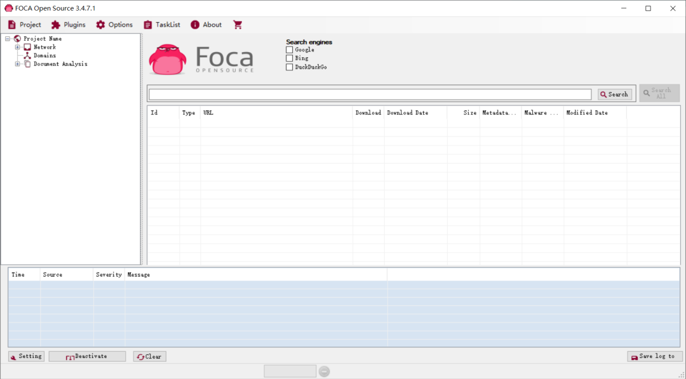Click the Network monitor icon in tree
Viewport: 686px width, 379px height.
click(27, 47)
